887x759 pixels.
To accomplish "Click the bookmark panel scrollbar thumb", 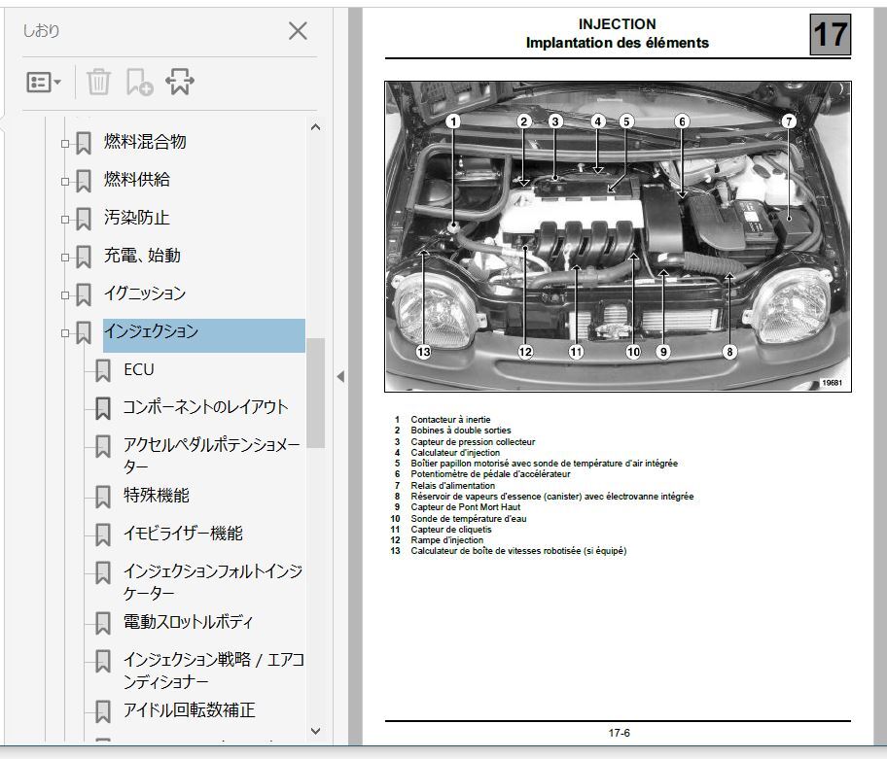I will point(316,393).
